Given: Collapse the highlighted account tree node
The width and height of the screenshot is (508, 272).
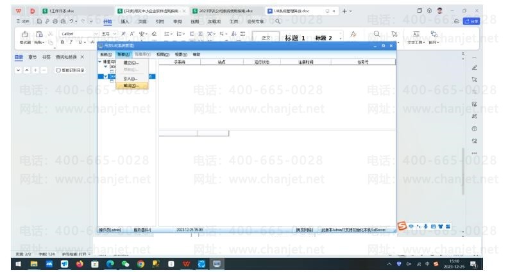Looking at the screenshot, I should pyautogui.click(x=105, y=77).
